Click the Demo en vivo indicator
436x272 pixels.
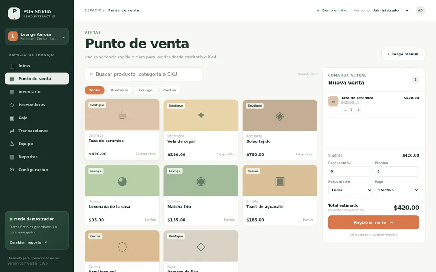(332, 10)
